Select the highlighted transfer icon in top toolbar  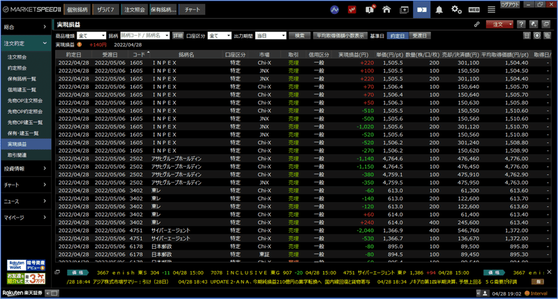[422, 10]
